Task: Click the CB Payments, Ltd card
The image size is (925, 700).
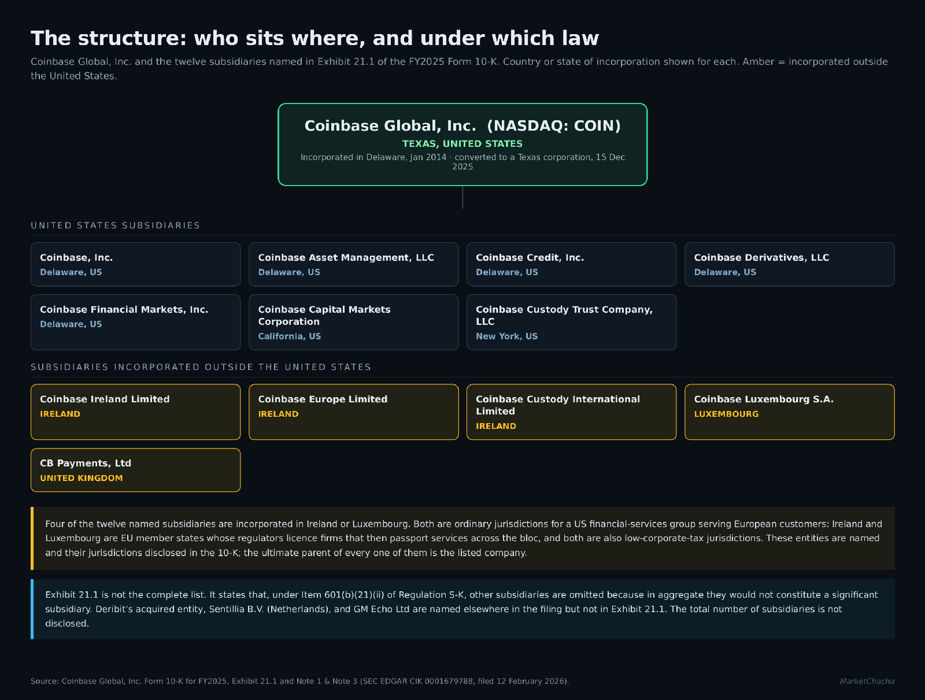Action: coord(135,470)
